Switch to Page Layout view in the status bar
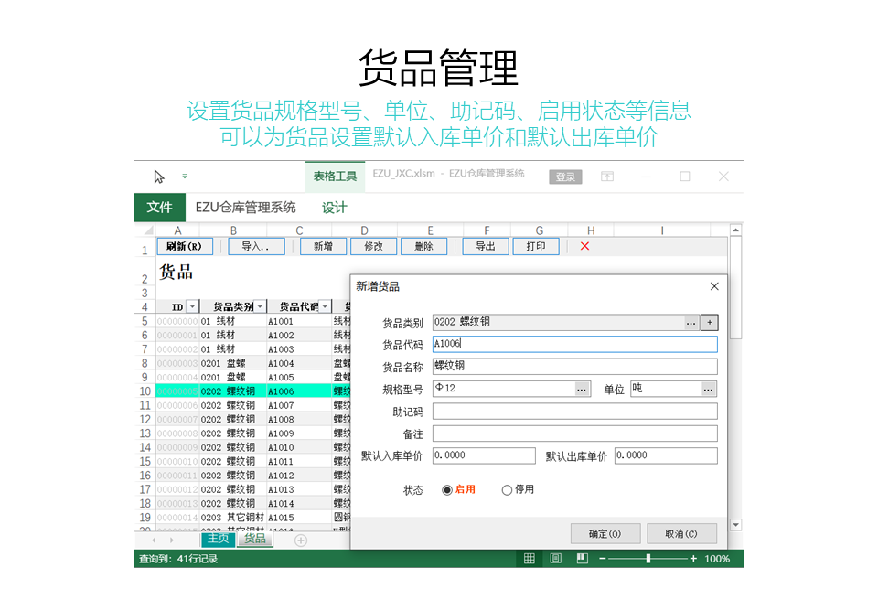The image size is (878, 610). coord(555,559)
